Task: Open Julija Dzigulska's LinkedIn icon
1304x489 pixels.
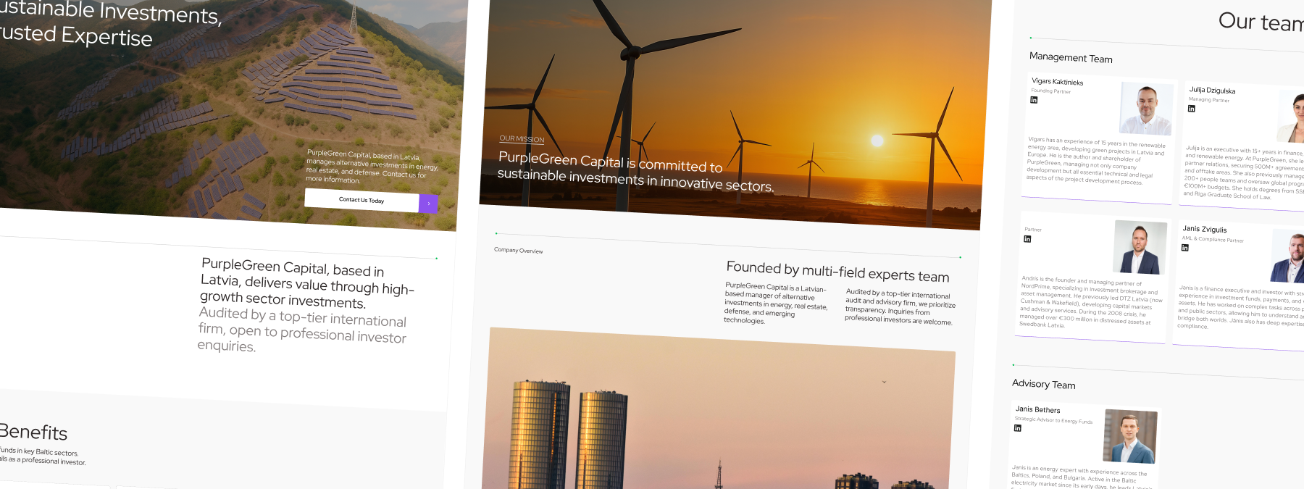Action: click(1191, 109)
